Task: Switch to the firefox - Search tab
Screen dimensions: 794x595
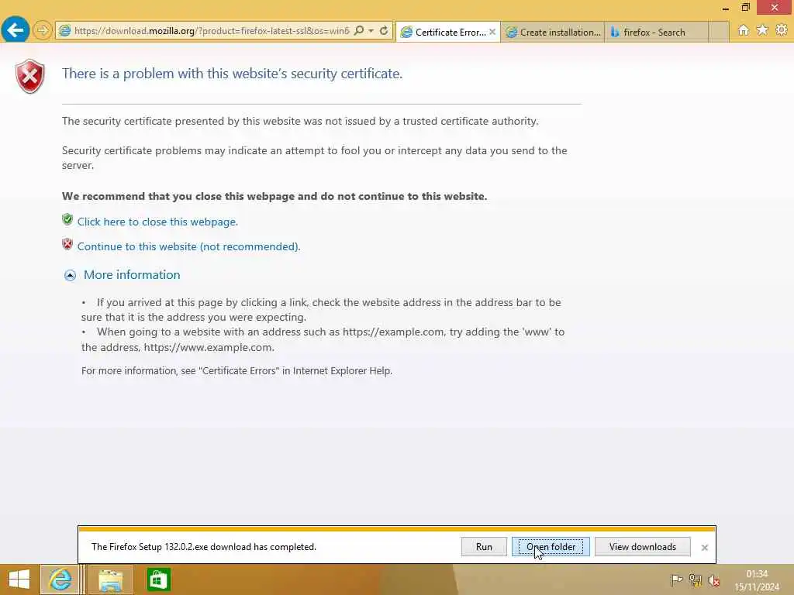Action: point(656,33)
